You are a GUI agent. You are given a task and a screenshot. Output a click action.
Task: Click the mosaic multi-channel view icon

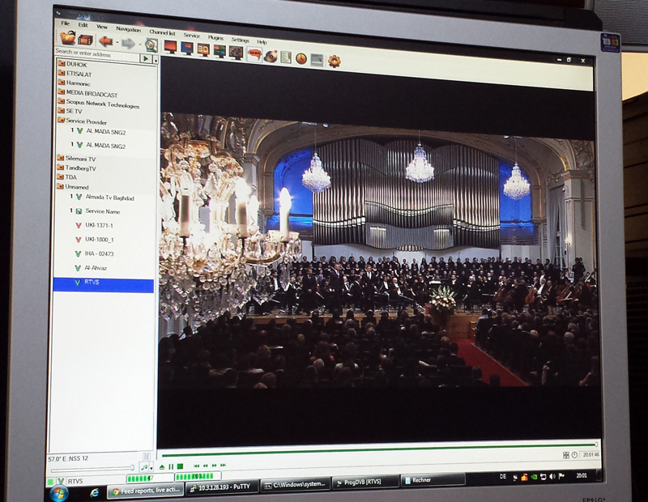(x=236, y=52)
